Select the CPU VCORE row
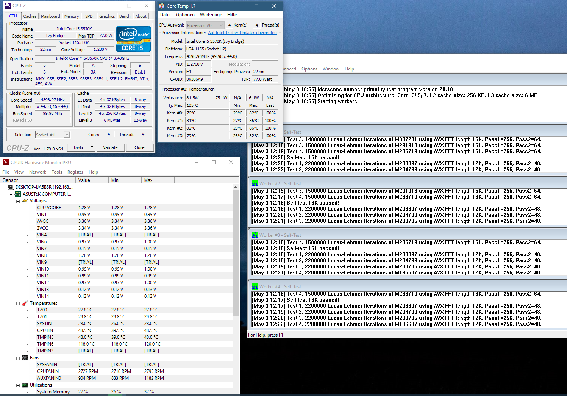Screen dimensions: 567x396 pos(116,208)
